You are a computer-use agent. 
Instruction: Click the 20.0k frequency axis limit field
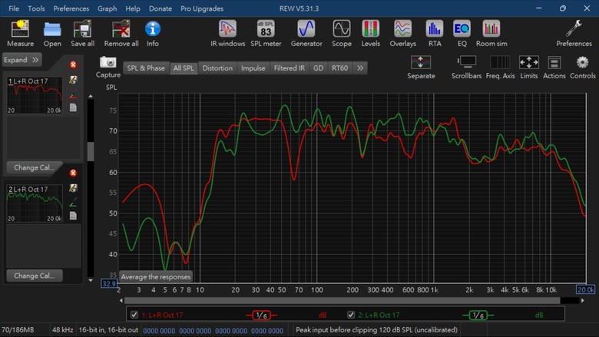pyautogui.click(x=586, y=289)
